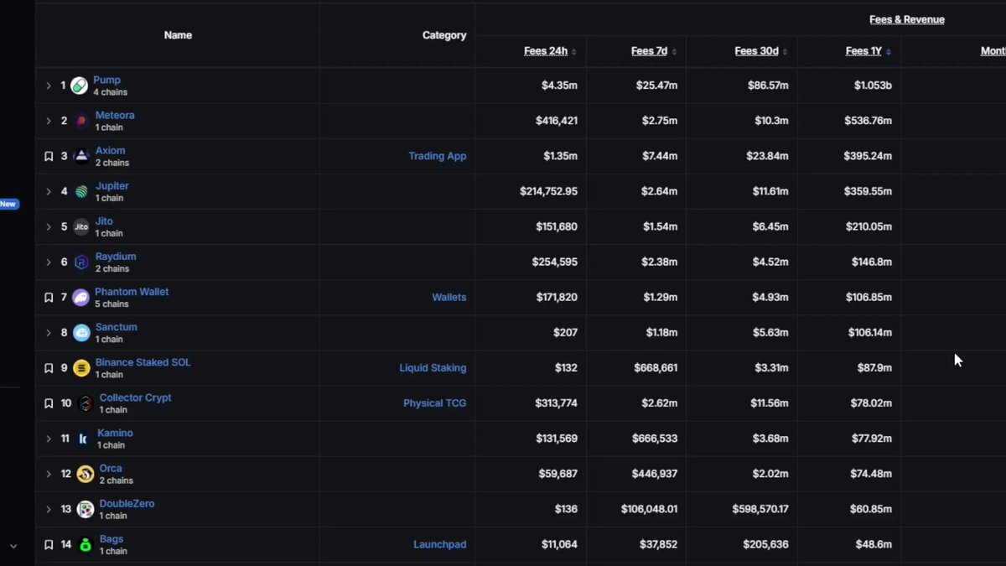1006x566 pixels.
Task: Expand the Orca row chevron
Action: pyautogui.click(x=49, y=474)
